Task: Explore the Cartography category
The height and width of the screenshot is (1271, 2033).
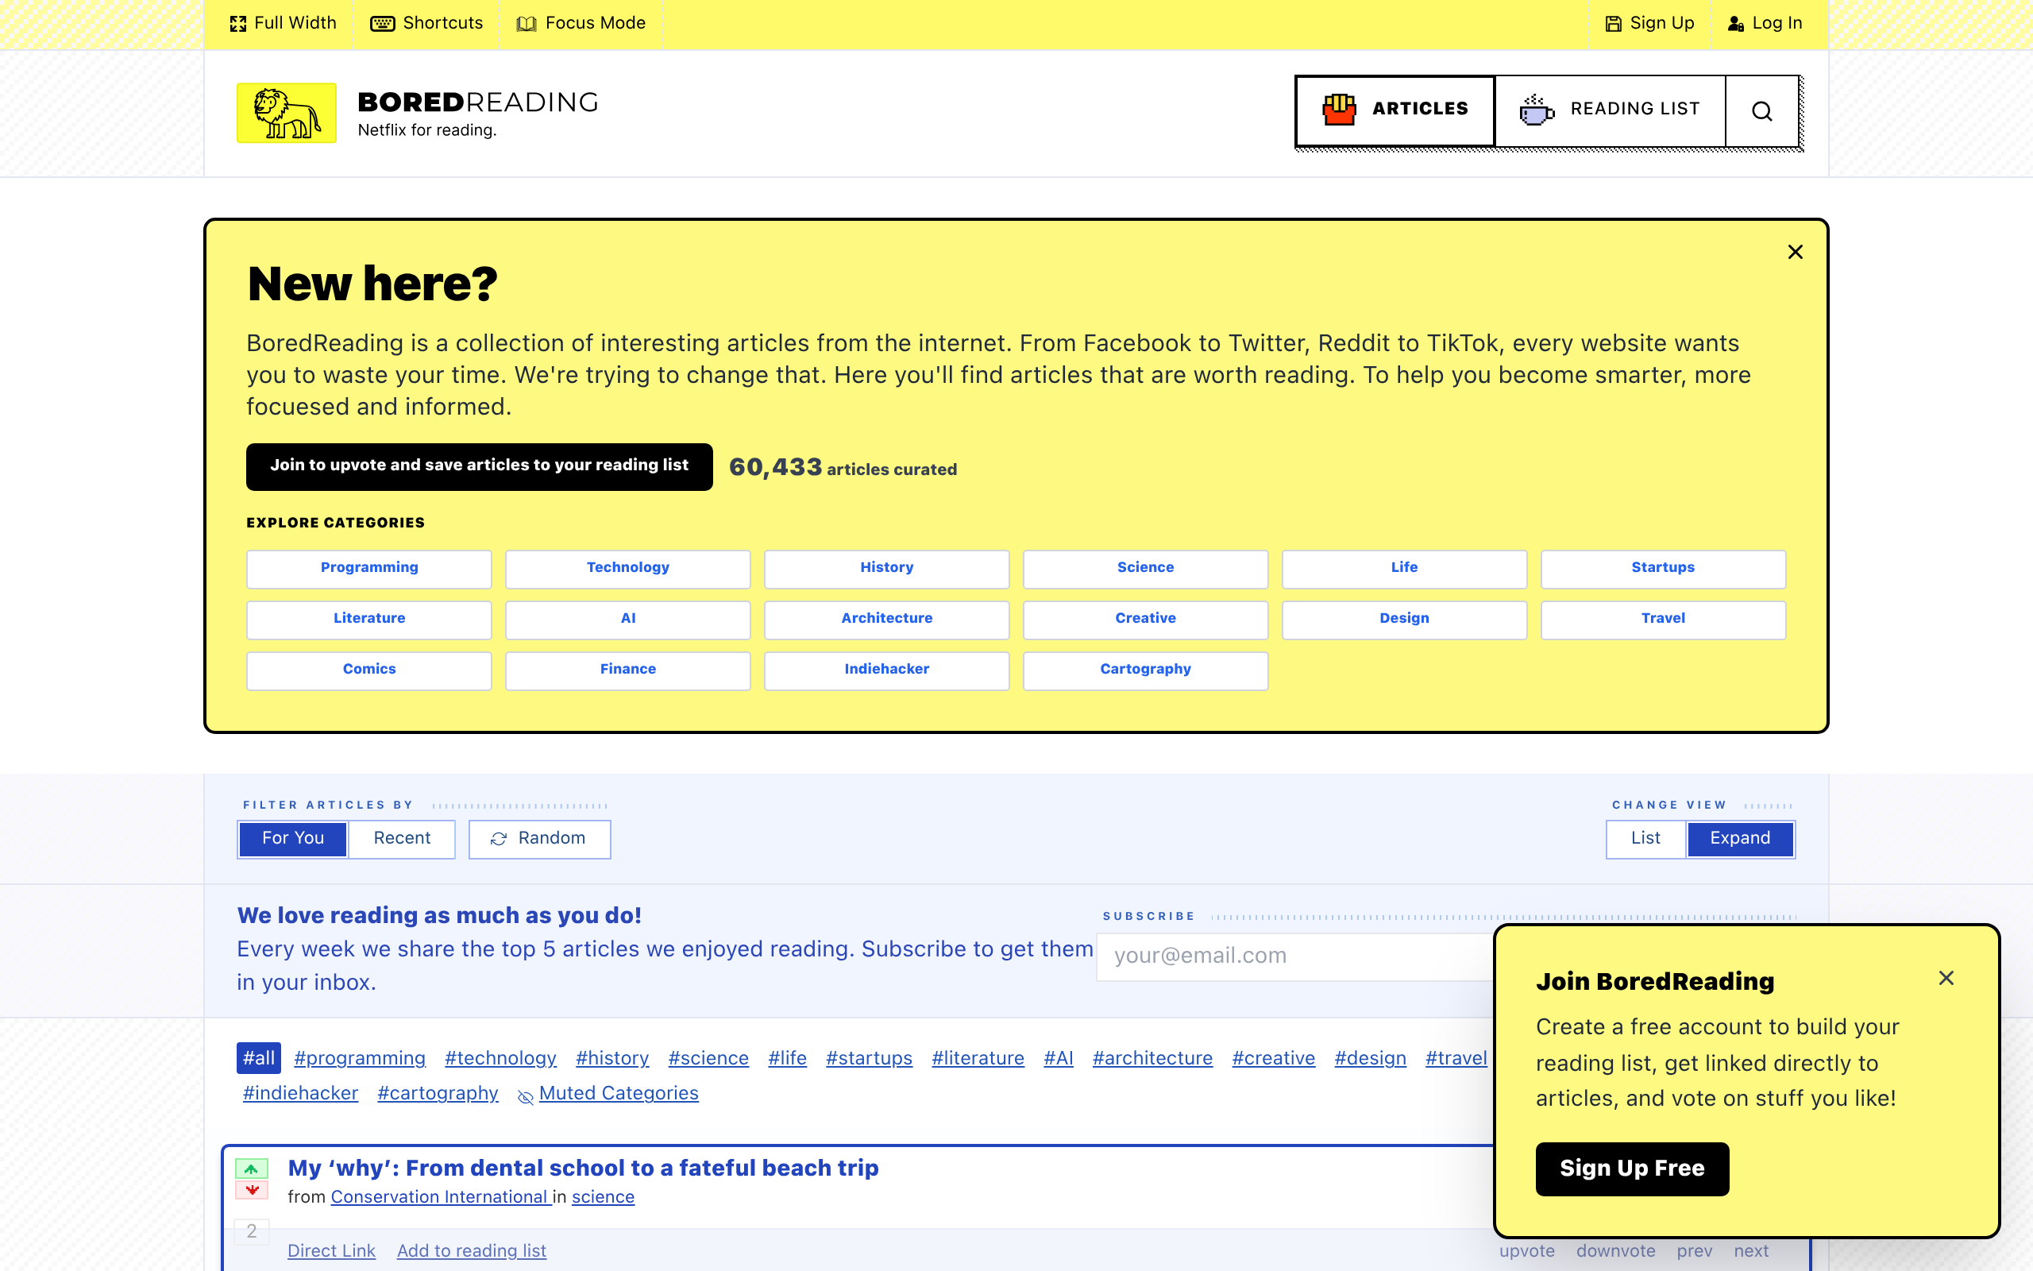Action: coord(1145,669)
